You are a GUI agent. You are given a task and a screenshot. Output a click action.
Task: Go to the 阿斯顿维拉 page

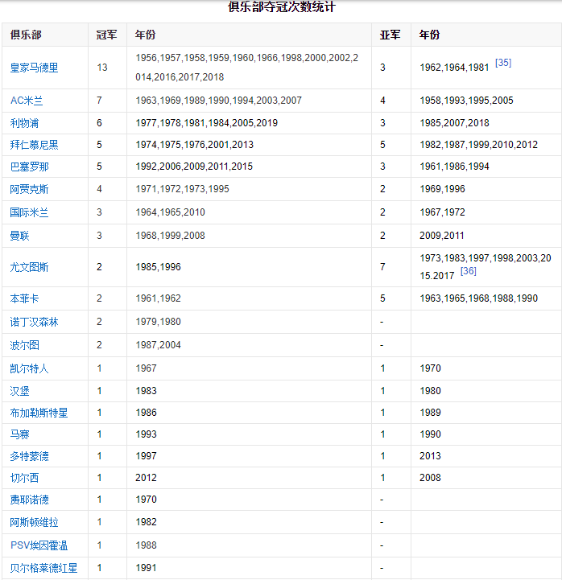pyautogui.click(x=34, y=522)
